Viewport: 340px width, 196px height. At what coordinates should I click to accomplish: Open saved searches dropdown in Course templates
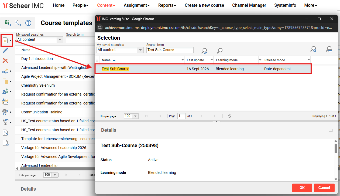(x=60, y=40)
